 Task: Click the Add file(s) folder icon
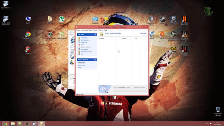(79, 38)
